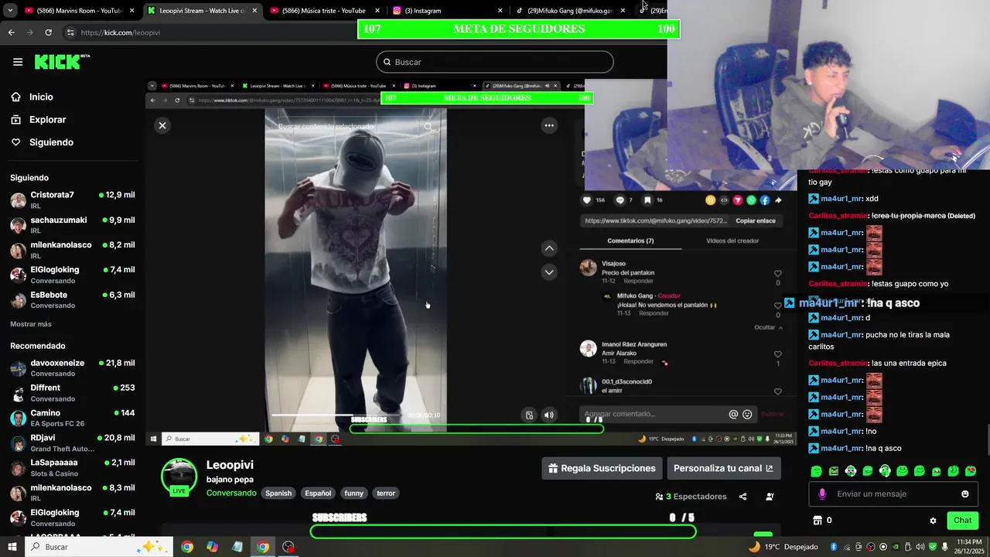Image resolution: width=990 pixels, height=557 pixels.
Task: Click chat message "!as una entrada epica"
Action: coord(908,363)
